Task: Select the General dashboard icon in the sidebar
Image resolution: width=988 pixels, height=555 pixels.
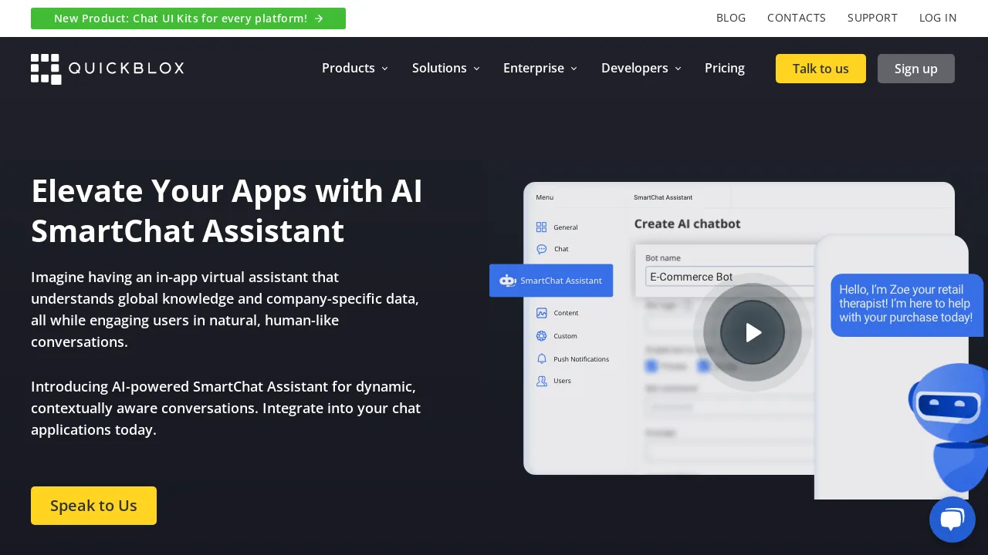Action: (x=542, y=227)
